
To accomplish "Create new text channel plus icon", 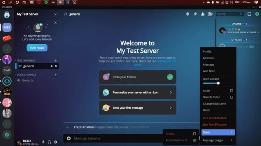I will pyautogui.click(x=55, y=60).
